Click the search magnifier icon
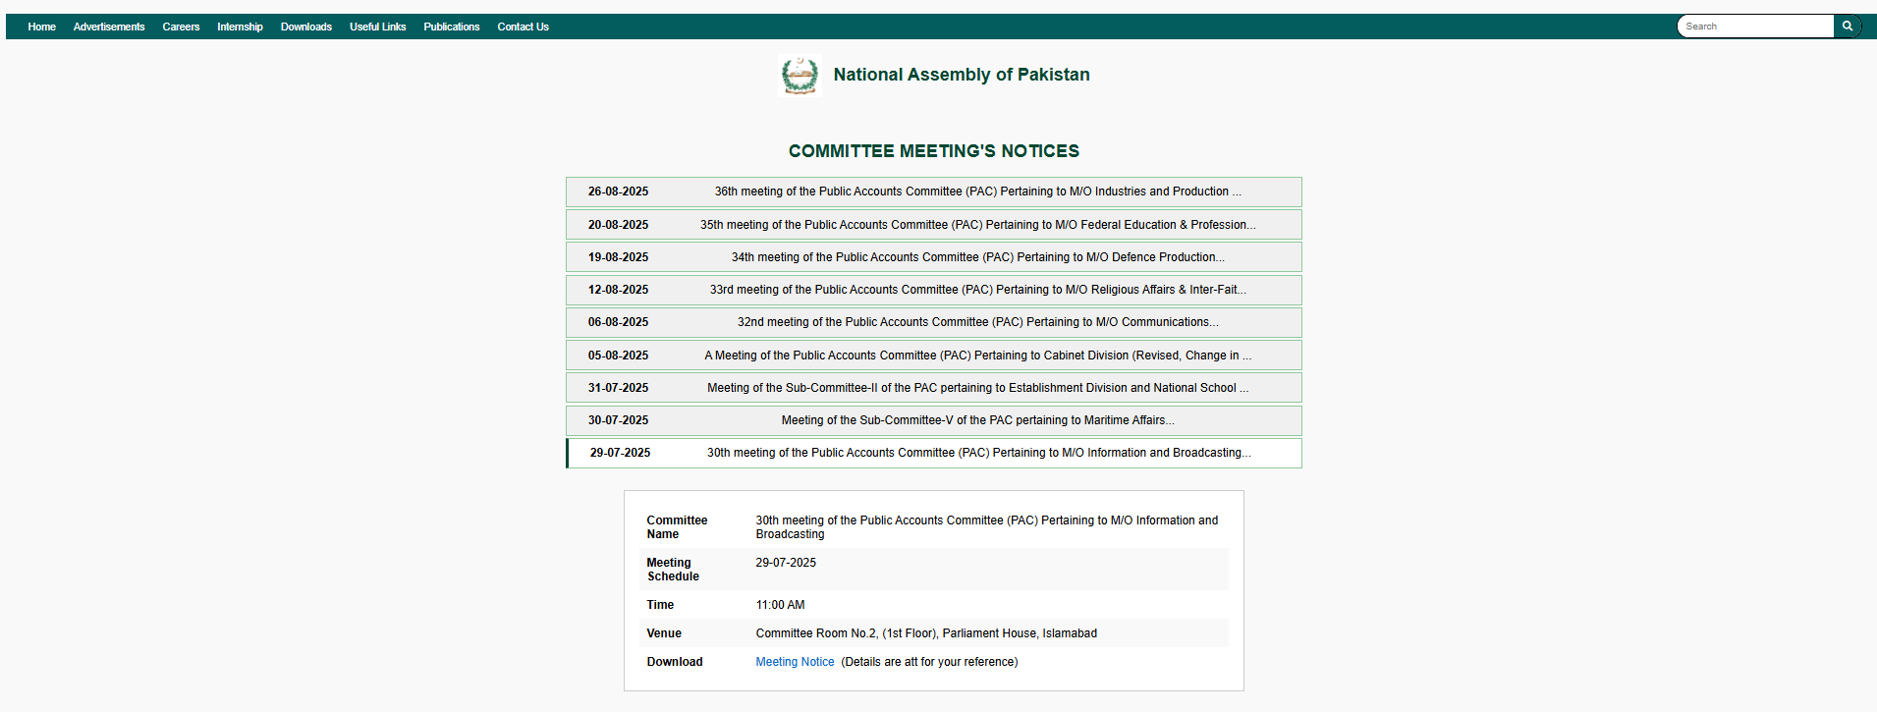The height and width of the screenshot is (712, 1877). [x=1847, y=27]
